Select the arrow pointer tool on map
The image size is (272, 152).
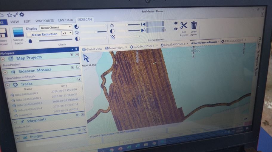tap(86, 58)
